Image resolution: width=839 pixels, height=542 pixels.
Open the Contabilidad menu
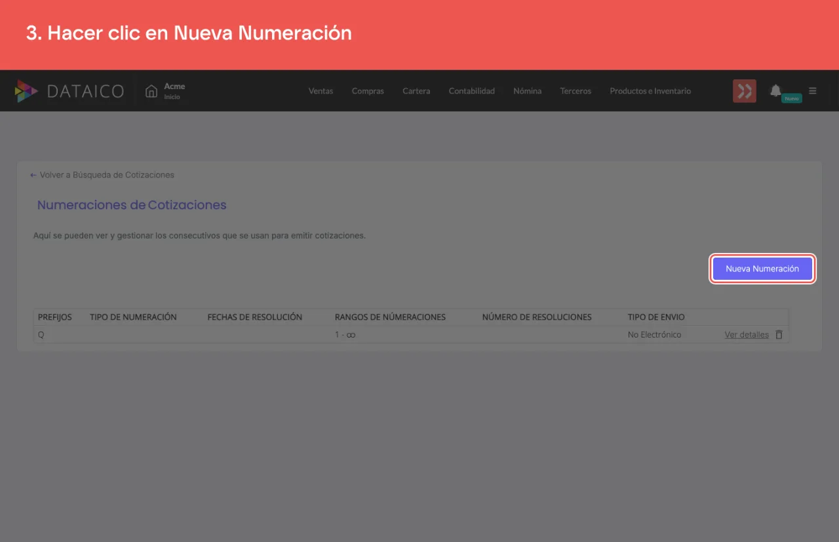pyautogui.click(x=471, y=91)
